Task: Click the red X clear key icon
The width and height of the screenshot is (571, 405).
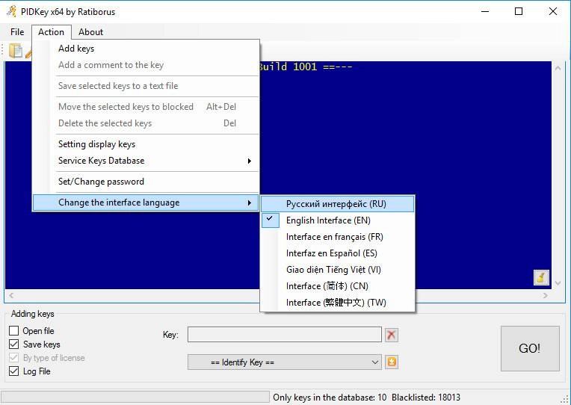Action: coord(392,335)
